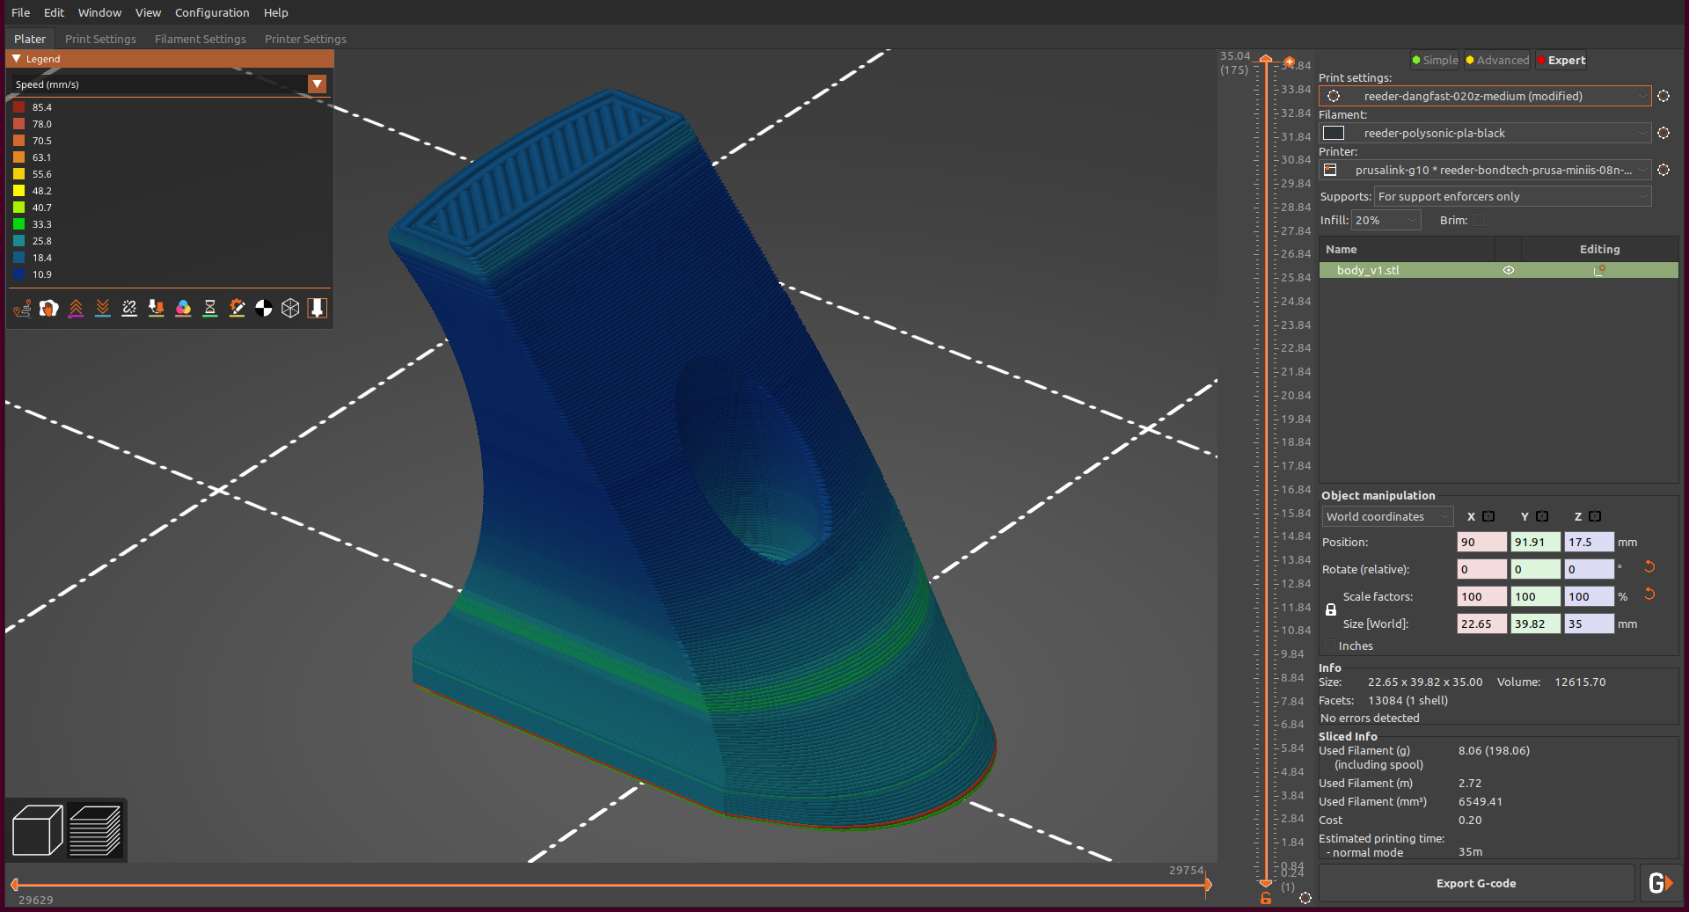Viewport: 1689px width, 912px height.
Task: Open the Help menu
Action: tap(275, 12)
